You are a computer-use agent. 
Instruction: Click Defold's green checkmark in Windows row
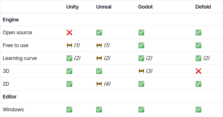click(x=198, y=110)
